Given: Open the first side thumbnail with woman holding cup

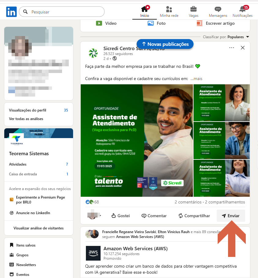Looking at the screenshot, I should pos(221,103).
